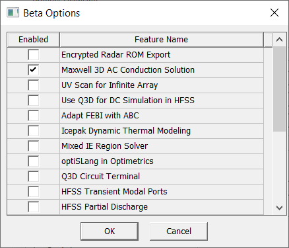Select 'Mixed IE Region Solver' text

(105, 146)
